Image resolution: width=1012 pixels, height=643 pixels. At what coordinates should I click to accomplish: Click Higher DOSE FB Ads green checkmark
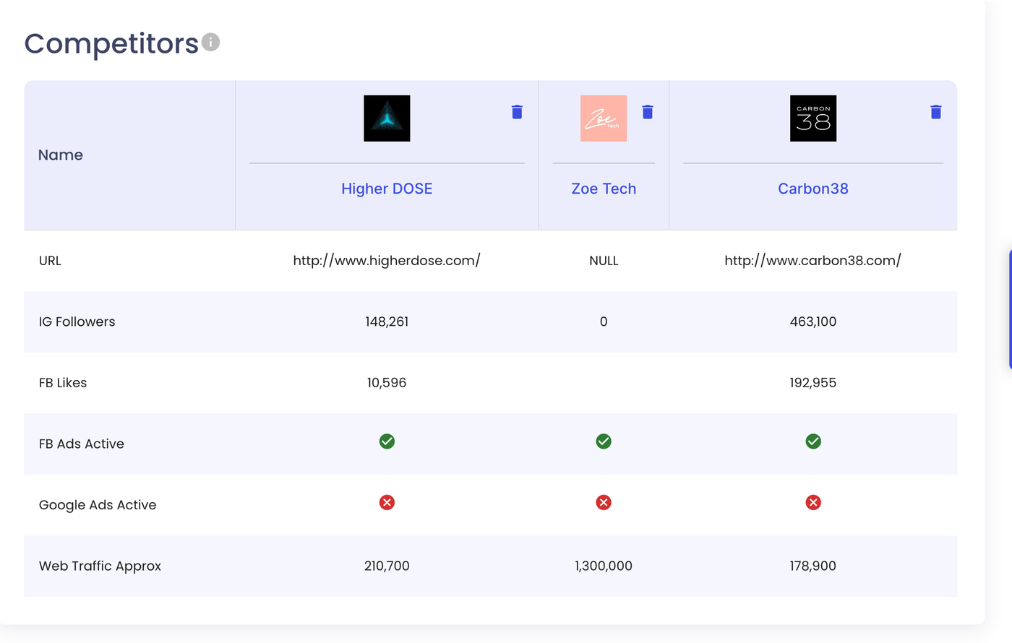pyautogui.click(x=387, y=441)
